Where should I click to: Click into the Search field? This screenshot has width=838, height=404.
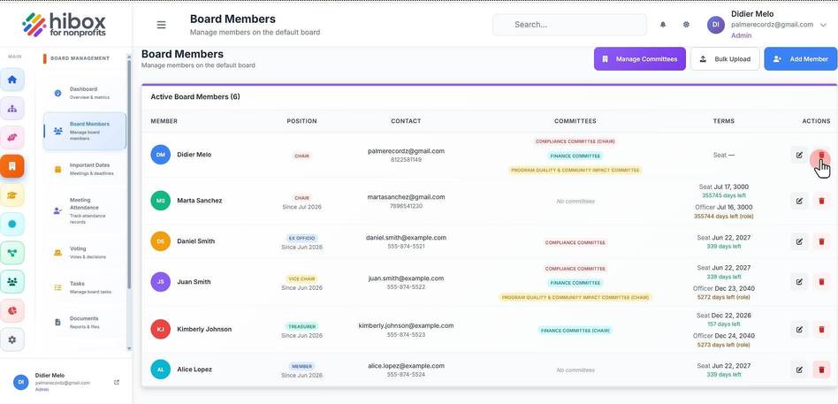point(569,25)
